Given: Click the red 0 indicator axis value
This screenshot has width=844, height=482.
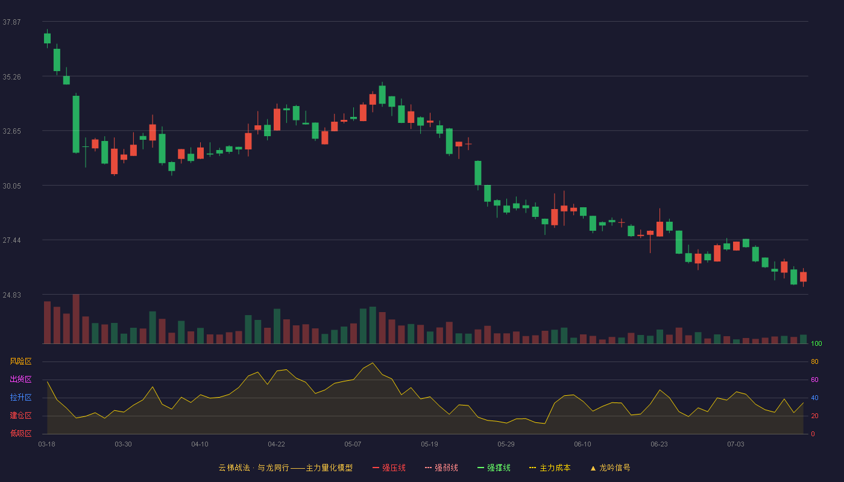Looking at the screenshot, I should tap(813, 434).
